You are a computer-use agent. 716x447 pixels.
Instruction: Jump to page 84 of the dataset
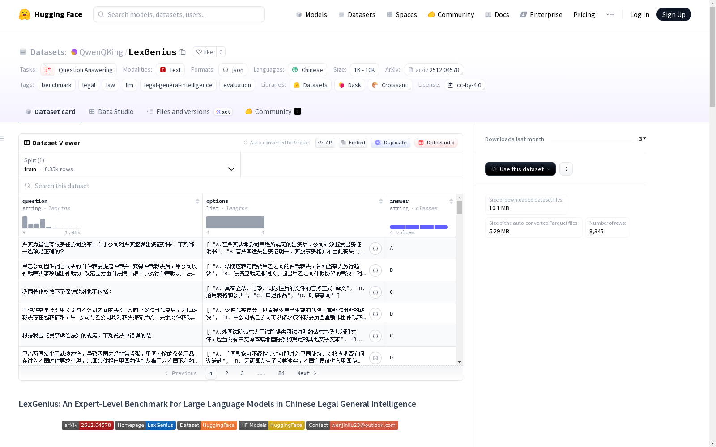281,373
